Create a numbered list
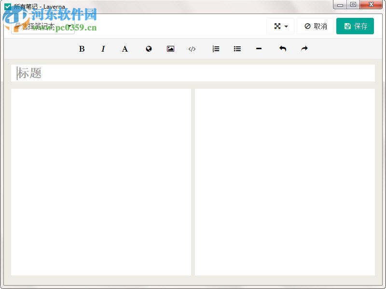 [x=216, y=49]
